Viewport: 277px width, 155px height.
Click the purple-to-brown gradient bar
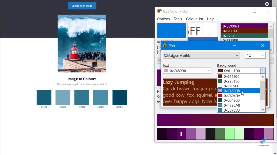click(x=215, y=120)
